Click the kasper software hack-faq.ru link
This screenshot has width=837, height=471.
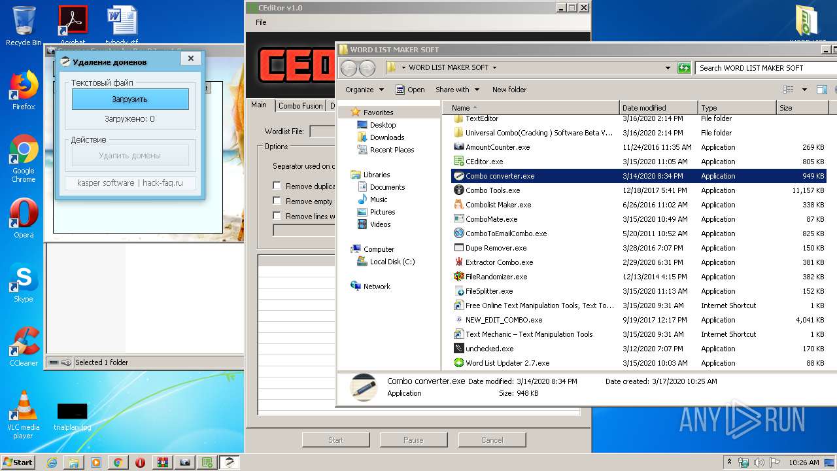pos(130,183)
